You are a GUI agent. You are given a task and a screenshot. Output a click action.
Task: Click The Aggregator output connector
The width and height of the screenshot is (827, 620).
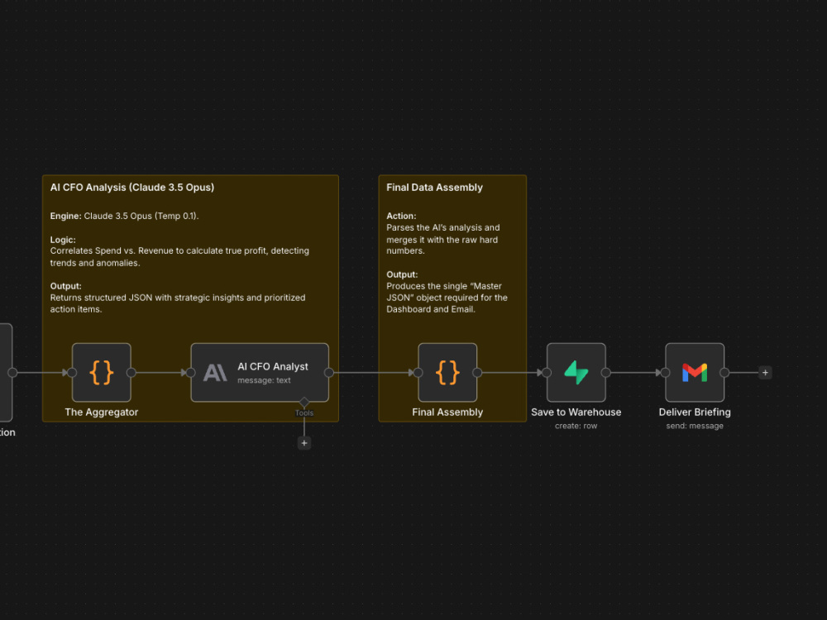tap(131, 373)
